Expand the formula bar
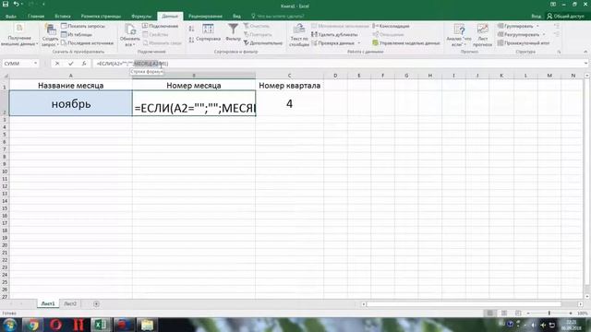The width and height of the screenshot is (591, 332). point(586,64)
